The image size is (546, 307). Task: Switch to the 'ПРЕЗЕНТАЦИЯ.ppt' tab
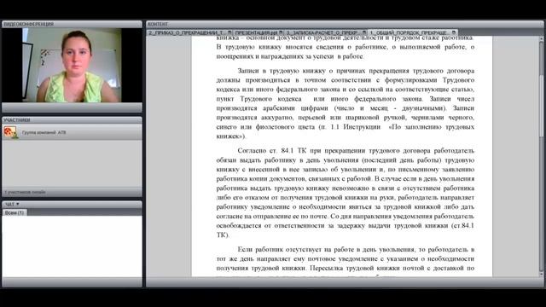258,32
